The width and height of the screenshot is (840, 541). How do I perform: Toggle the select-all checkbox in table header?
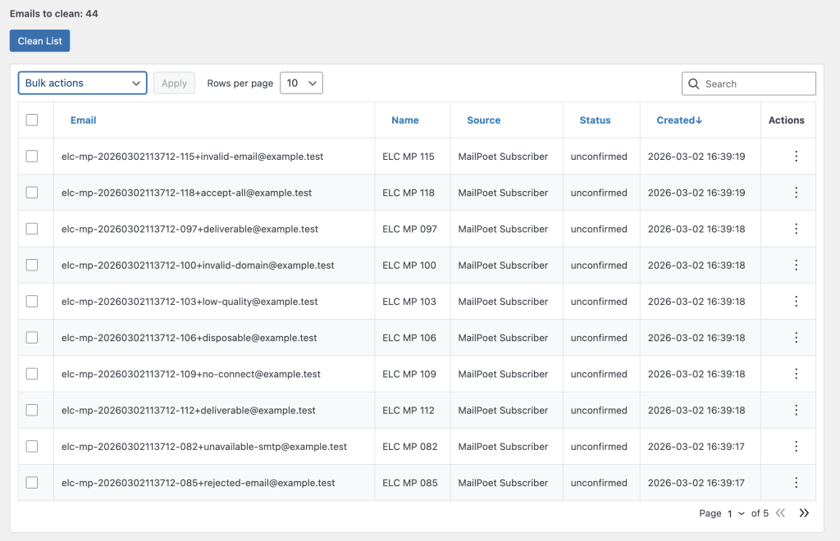[32, 120]
